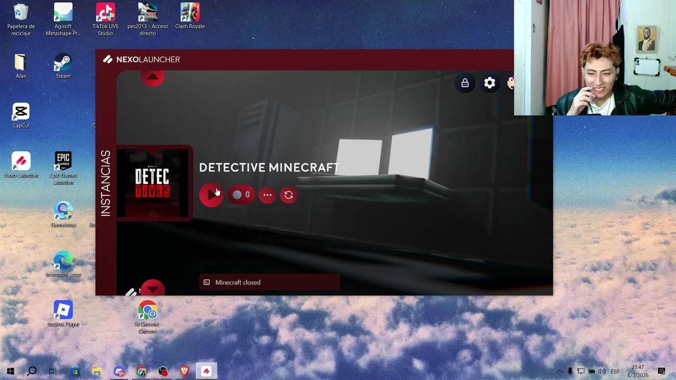Select the Alan folder on desktop

[x=21, y=66]
